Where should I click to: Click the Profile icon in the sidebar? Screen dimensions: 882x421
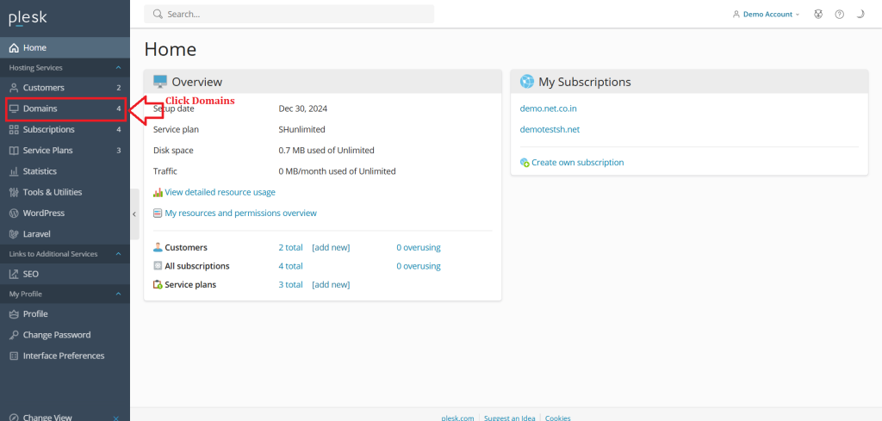pyautogui.click(x=14, y=314)
